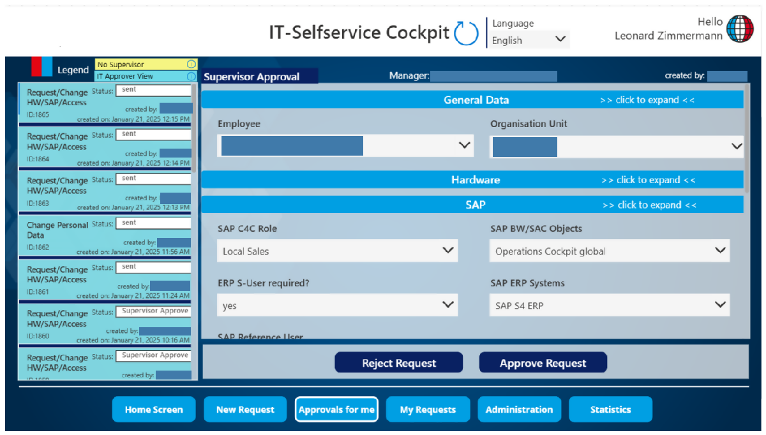Click the Reject Request button

pyautogui.click(x=399, y=363)
